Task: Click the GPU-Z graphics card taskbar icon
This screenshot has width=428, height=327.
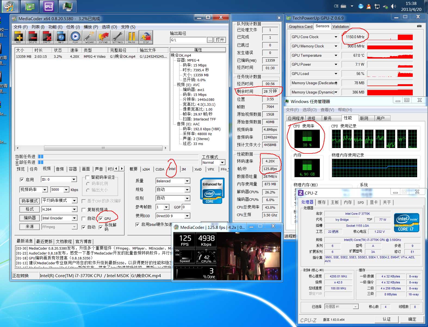Action: coord(30,6)
